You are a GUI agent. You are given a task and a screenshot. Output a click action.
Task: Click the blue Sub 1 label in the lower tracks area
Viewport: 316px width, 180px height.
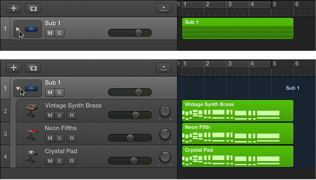(x=292, y=88)
